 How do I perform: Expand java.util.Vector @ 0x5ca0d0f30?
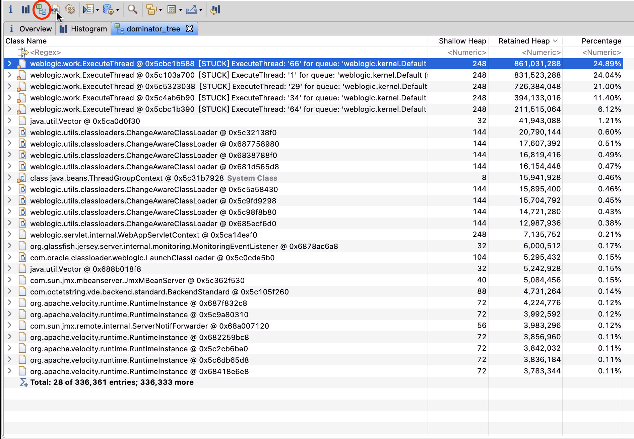click(10, 120)
